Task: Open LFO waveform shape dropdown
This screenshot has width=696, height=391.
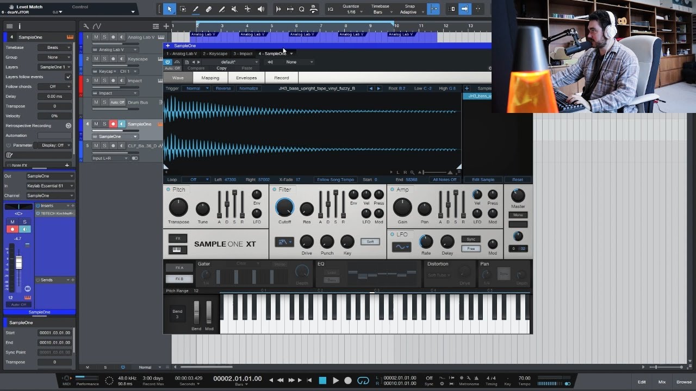Action: pos(401,247)
